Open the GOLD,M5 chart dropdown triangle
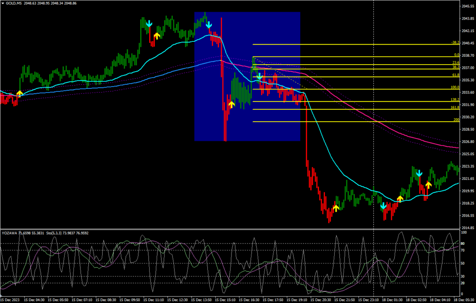476x303 pixels. click(3, 3)
